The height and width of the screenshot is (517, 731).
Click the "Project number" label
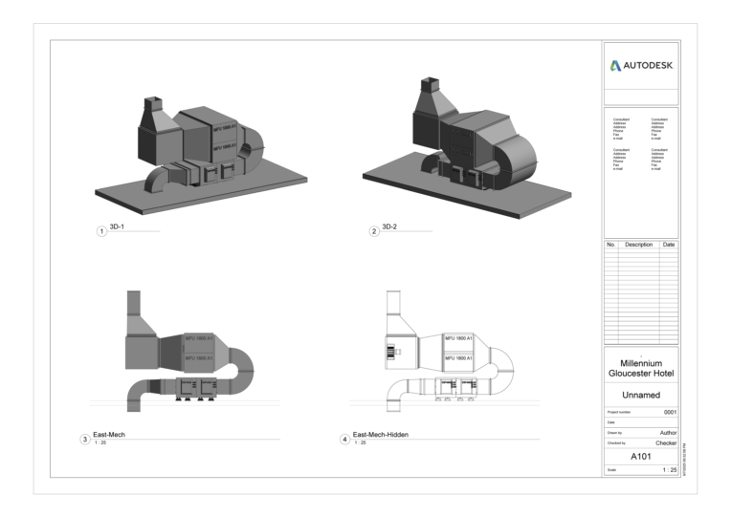(x=619, y=412)
